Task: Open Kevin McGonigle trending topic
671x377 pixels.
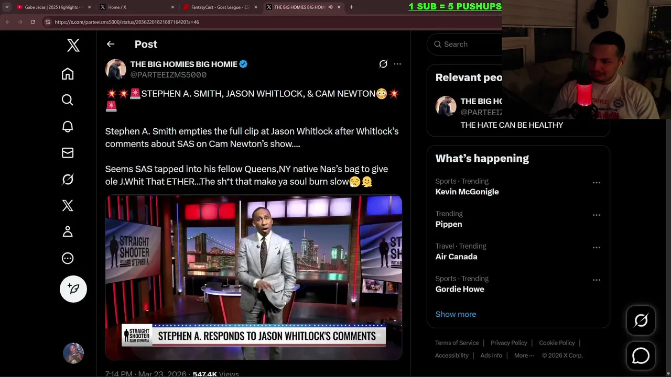Action: (467, 192)
